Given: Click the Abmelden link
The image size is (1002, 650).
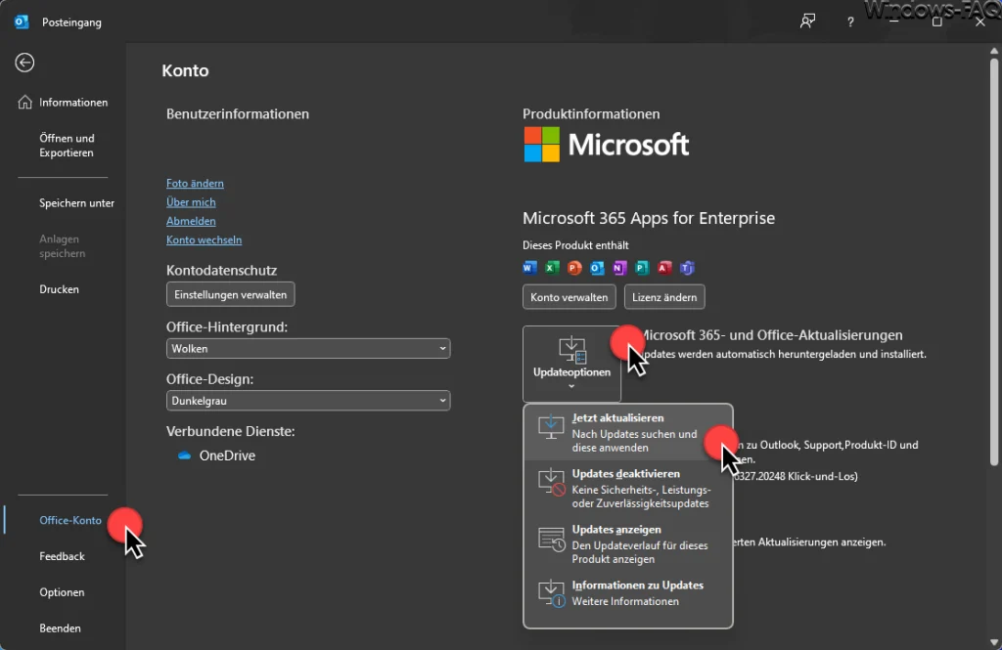Looking at the screenshot, I should click(x=191, y=221).
